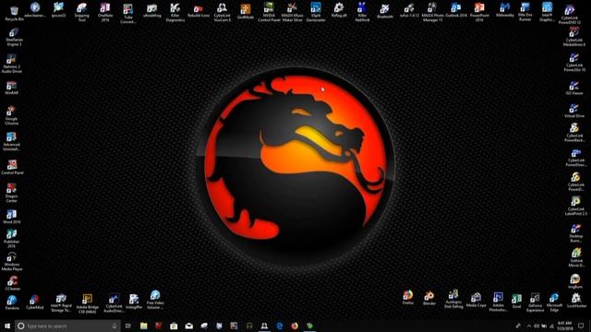The width and height of the screenshot is (591, 332).
Task: Open Adobe Photoshop desktop shortcut
Action: point(498,302)
